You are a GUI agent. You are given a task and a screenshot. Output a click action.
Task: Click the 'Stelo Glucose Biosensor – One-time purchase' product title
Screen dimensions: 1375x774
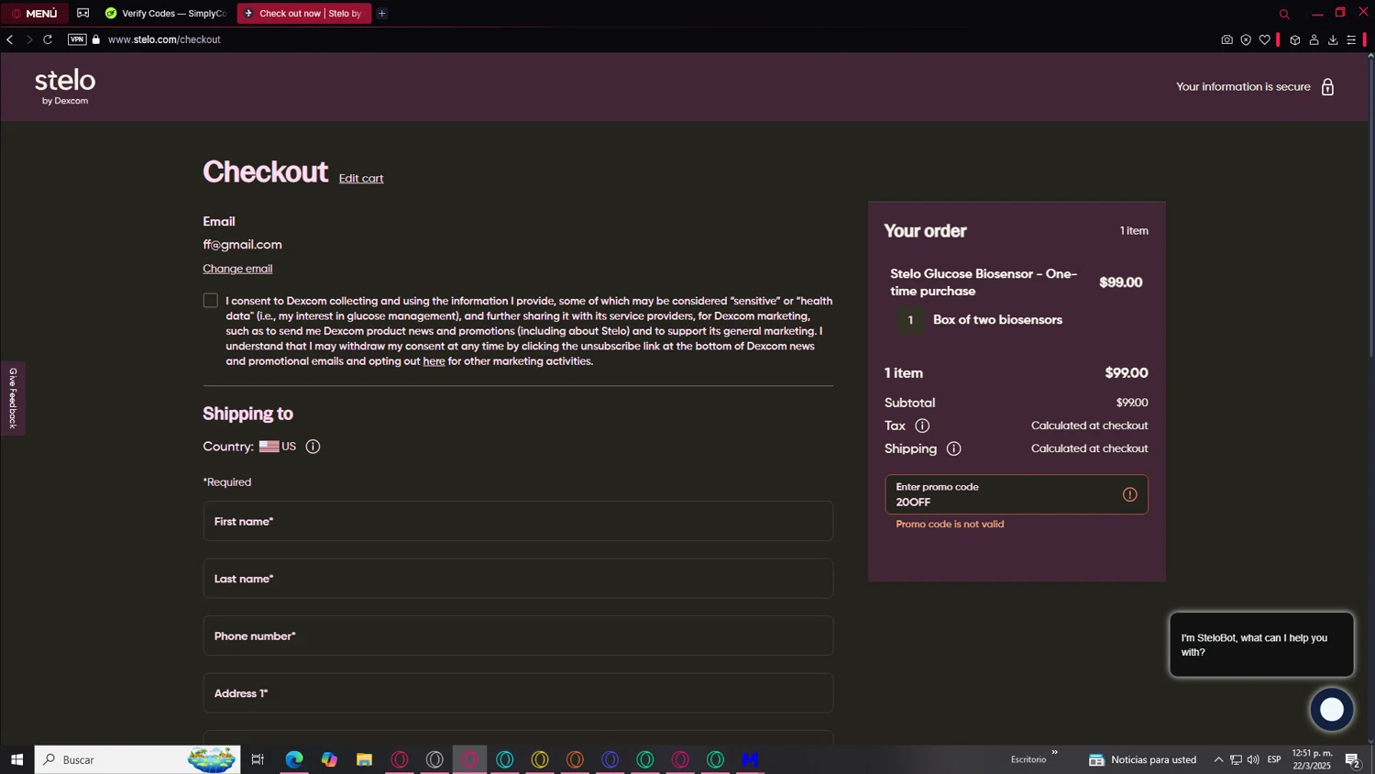click(984, 282)
